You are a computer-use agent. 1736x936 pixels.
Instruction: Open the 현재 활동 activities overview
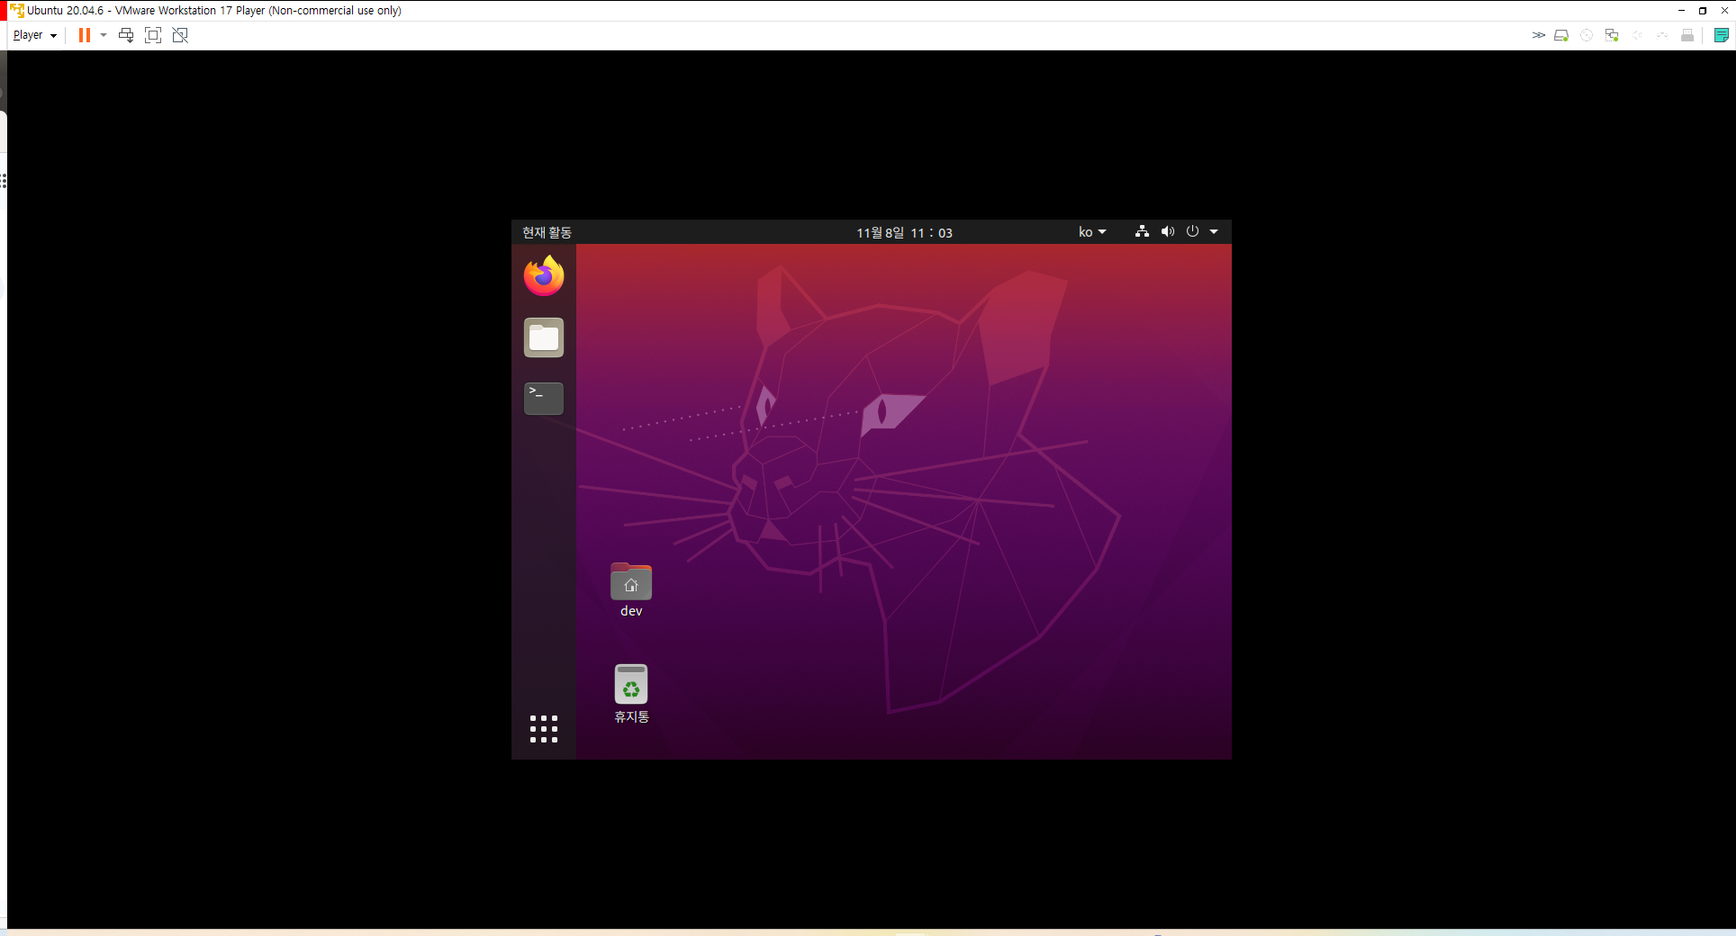tap(547, 232)
